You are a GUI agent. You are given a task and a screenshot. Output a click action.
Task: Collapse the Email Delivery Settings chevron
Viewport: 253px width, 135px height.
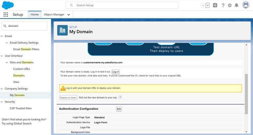pos(7,43)
